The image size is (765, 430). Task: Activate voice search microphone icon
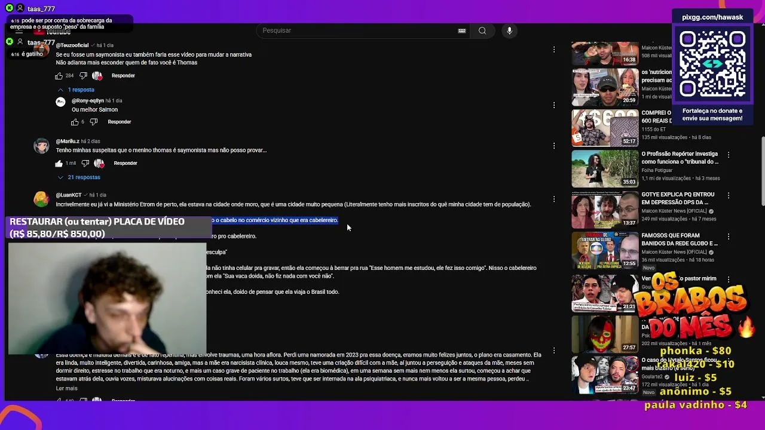(x=509, y=30)
